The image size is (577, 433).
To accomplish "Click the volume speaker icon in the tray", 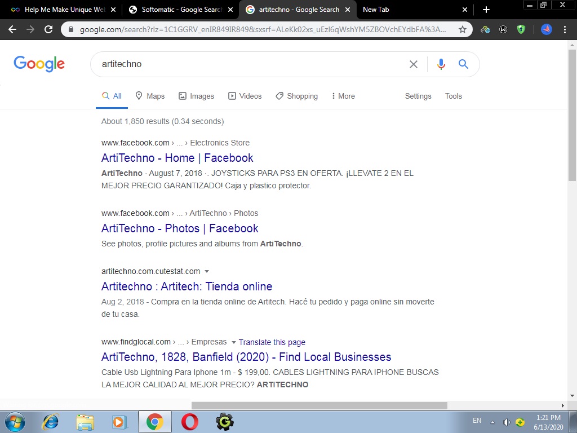I will [507, 422].
